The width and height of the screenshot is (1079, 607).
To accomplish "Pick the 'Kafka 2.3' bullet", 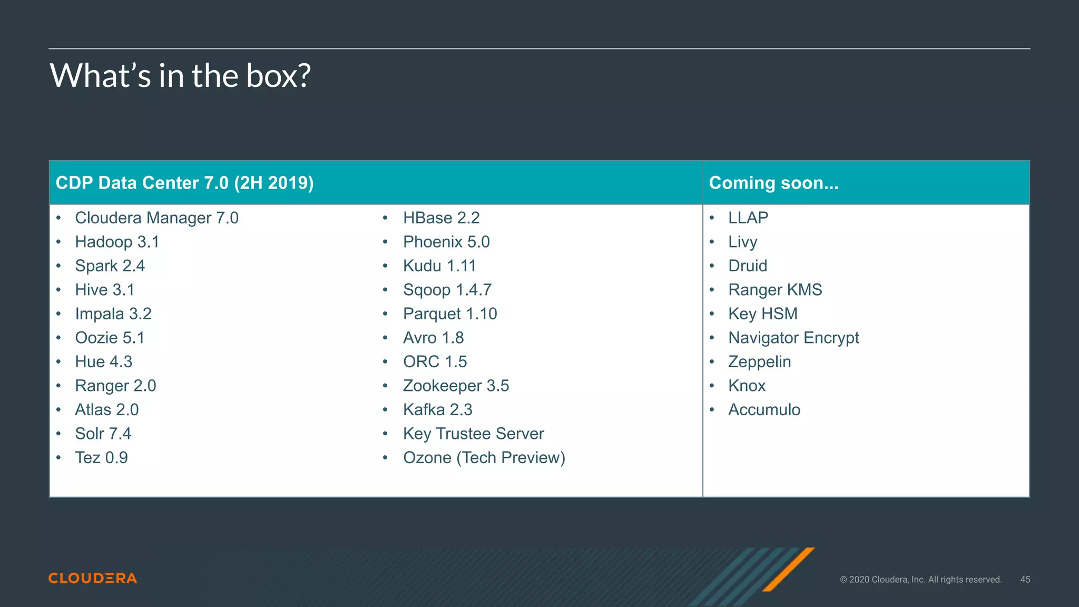I will [438, 409].
